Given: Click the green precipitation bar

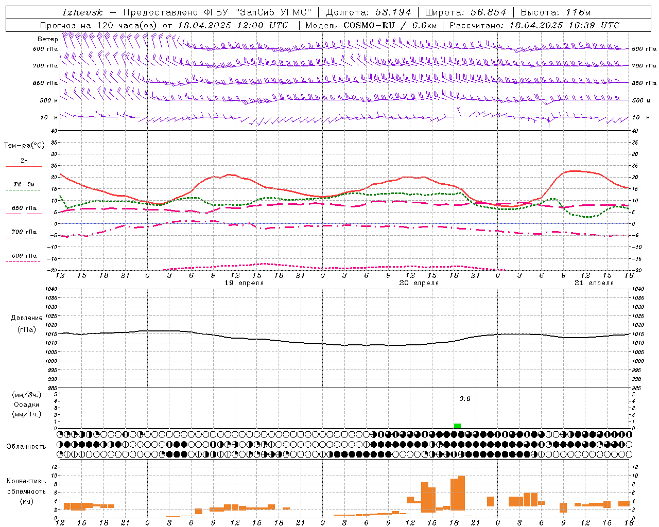Looking at the screenshot, I should (457, 426).
